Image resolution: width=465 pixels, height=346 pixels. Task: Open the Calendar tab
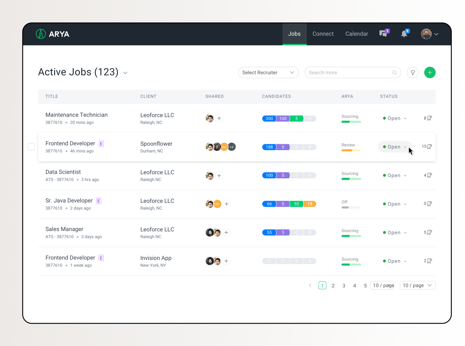point(357,34)
